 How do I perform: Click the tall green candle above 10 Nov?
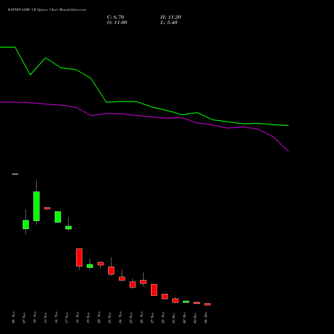click(37, 206)
